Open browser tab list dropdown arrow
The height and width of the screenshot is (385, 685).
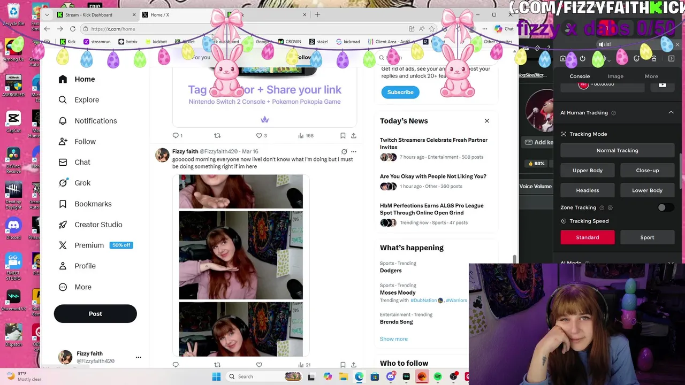coord(47,14)
